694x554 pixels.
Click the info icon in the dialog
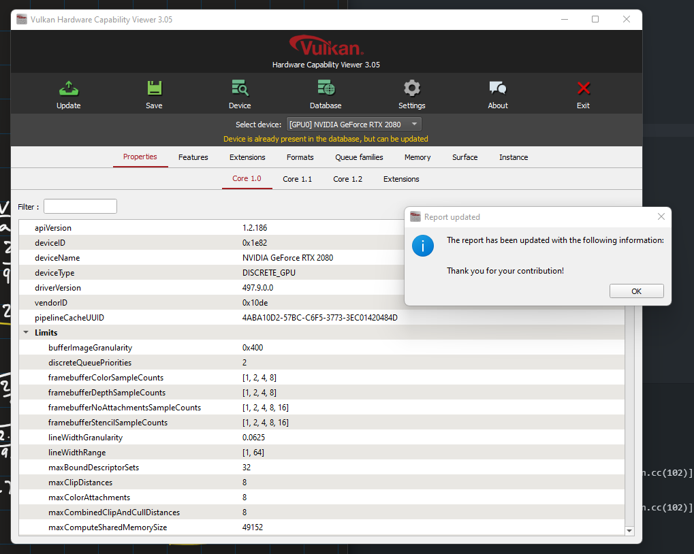423,246
